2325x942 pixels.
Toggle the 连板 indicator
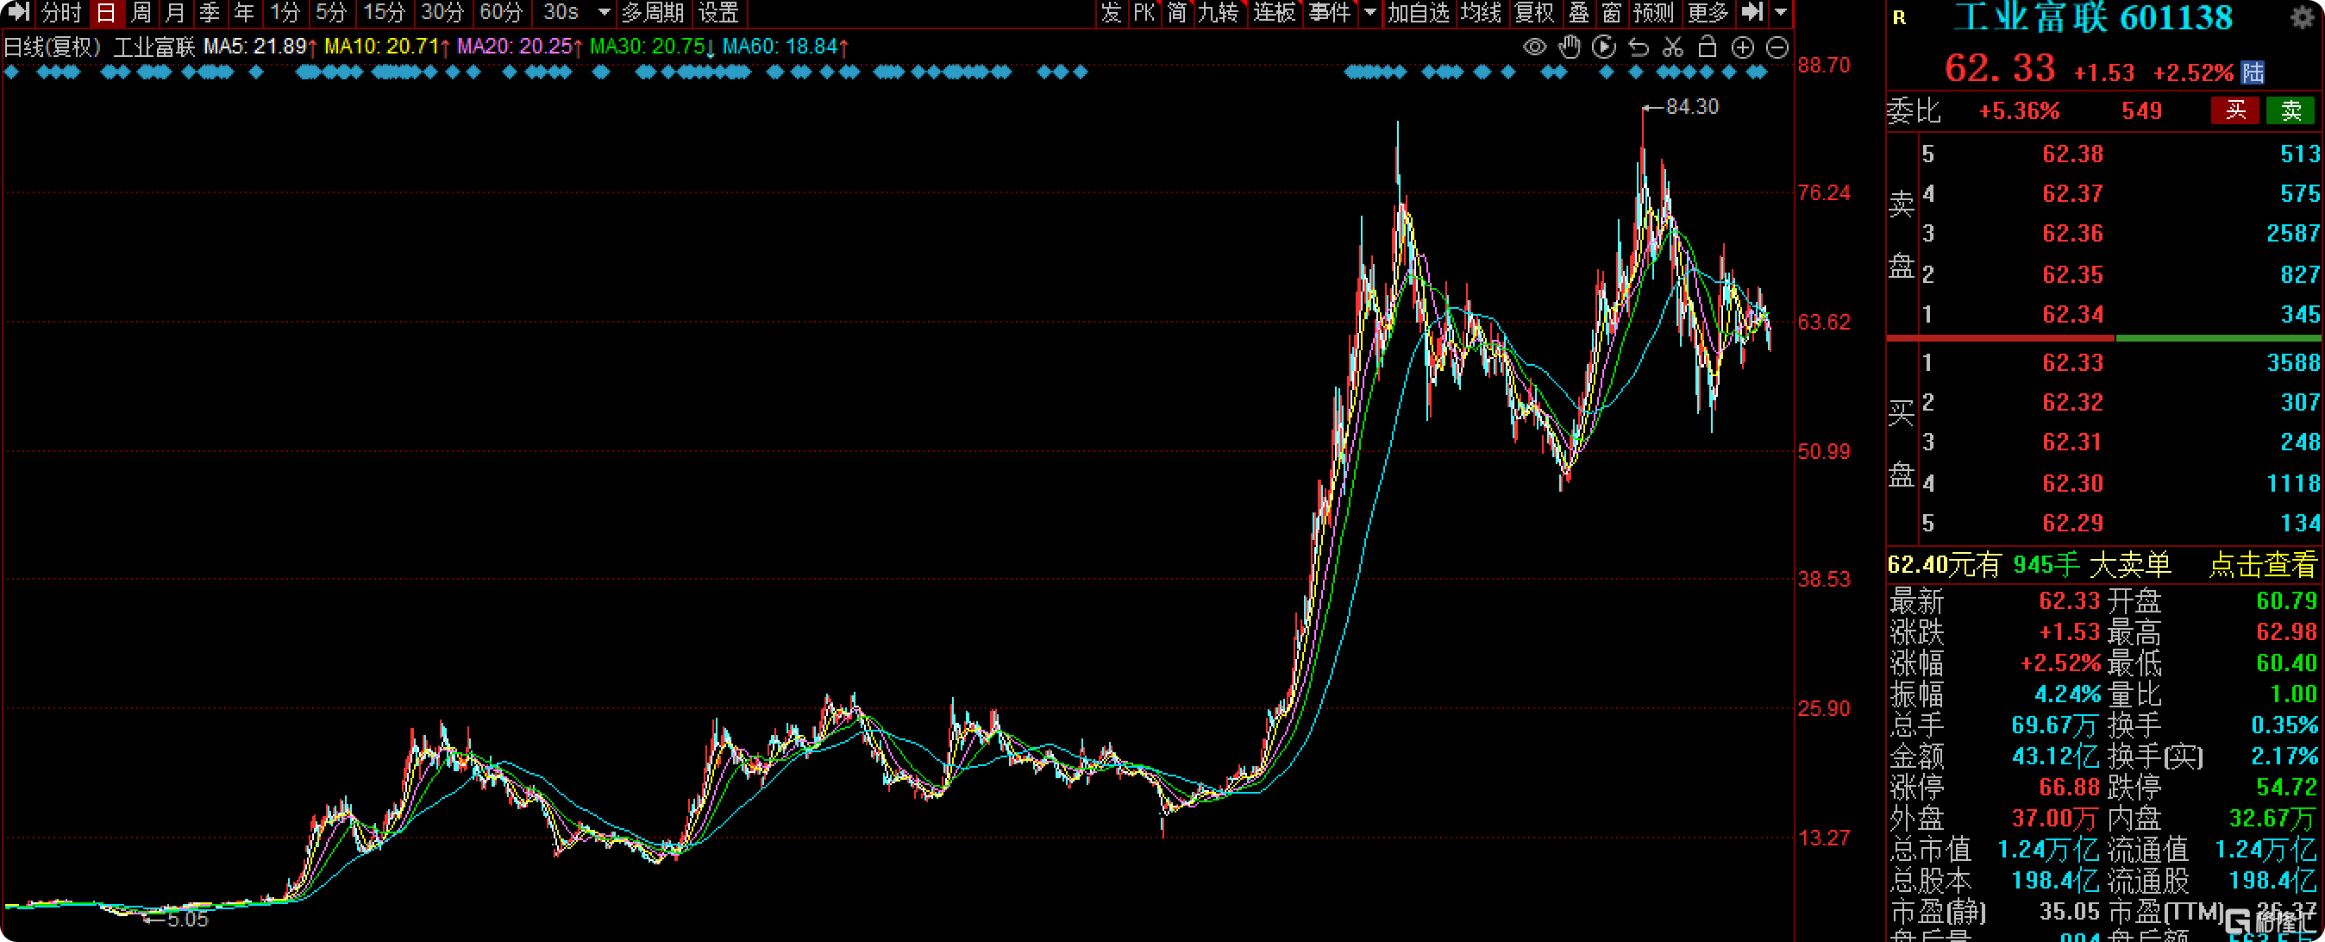[1274, 13]
